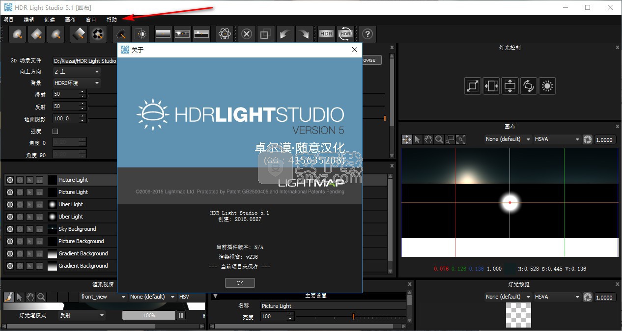This screenshot has width=622, height=331.
Task: Click the circled X delete toolbar icon
Action: click(247, 34)
